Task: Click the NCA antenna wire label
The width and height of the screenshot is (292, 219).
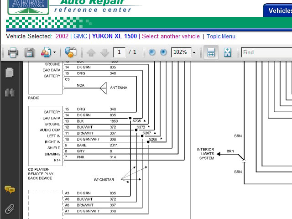Action: [x=80, y=85]
